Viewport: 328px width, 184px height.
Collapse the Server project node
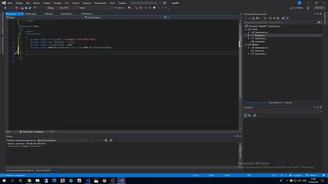pos(246,44)
